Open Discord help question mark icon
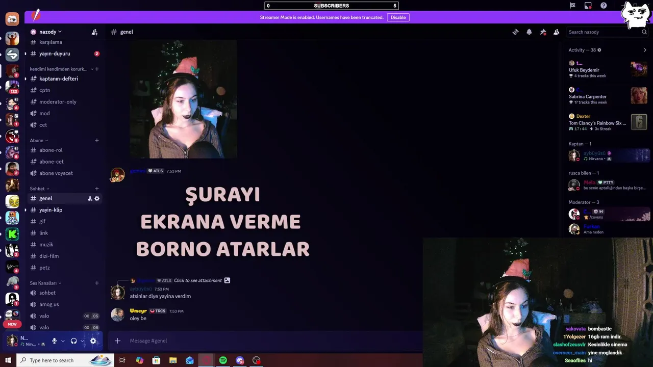Image resolution: width=653 pixels, height=367 pixels. 604,6
